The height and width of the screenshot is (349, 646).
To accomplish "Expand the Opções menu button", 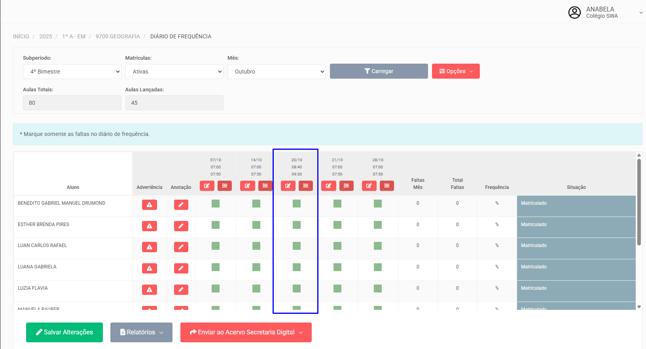I will tap(456, 71).
